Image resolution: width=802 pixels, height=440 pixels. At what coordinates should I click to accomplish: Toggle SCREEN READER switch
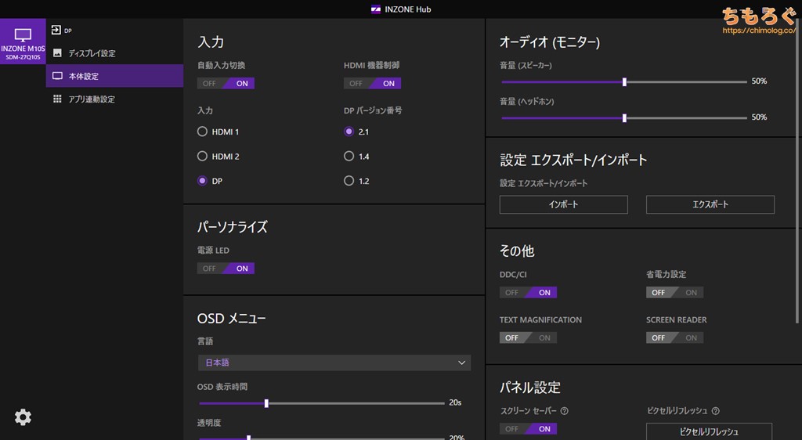[674, 337]
